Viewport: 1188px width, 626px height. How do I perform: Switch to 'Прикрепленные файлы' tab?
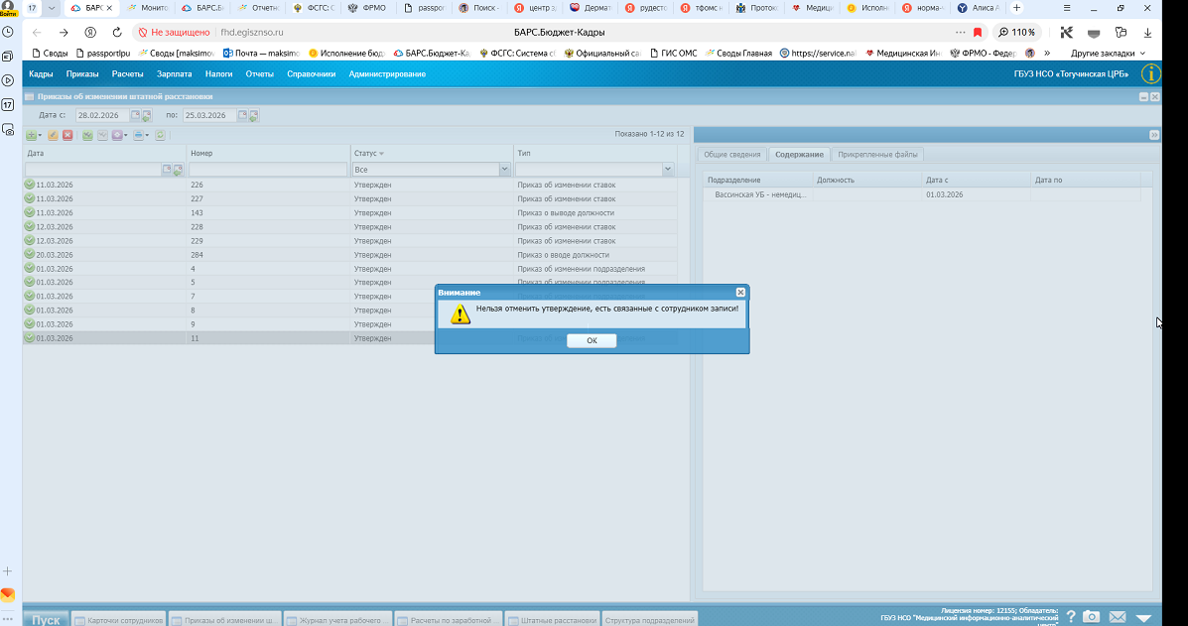tap(877, 155)
